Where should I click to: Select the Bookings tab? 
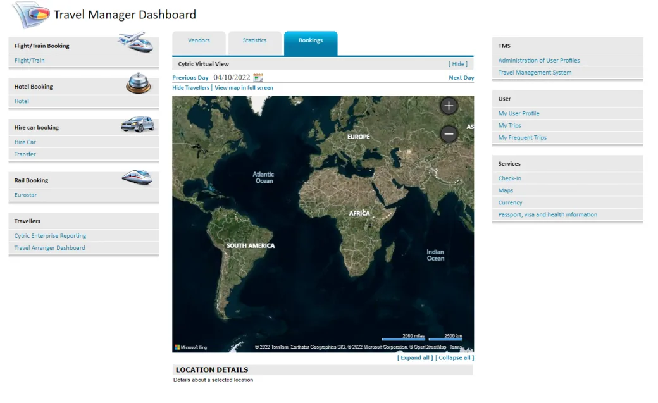(311, 43)
